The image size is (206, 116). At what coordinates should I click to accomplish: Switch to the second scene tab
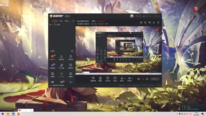(61, 21)
